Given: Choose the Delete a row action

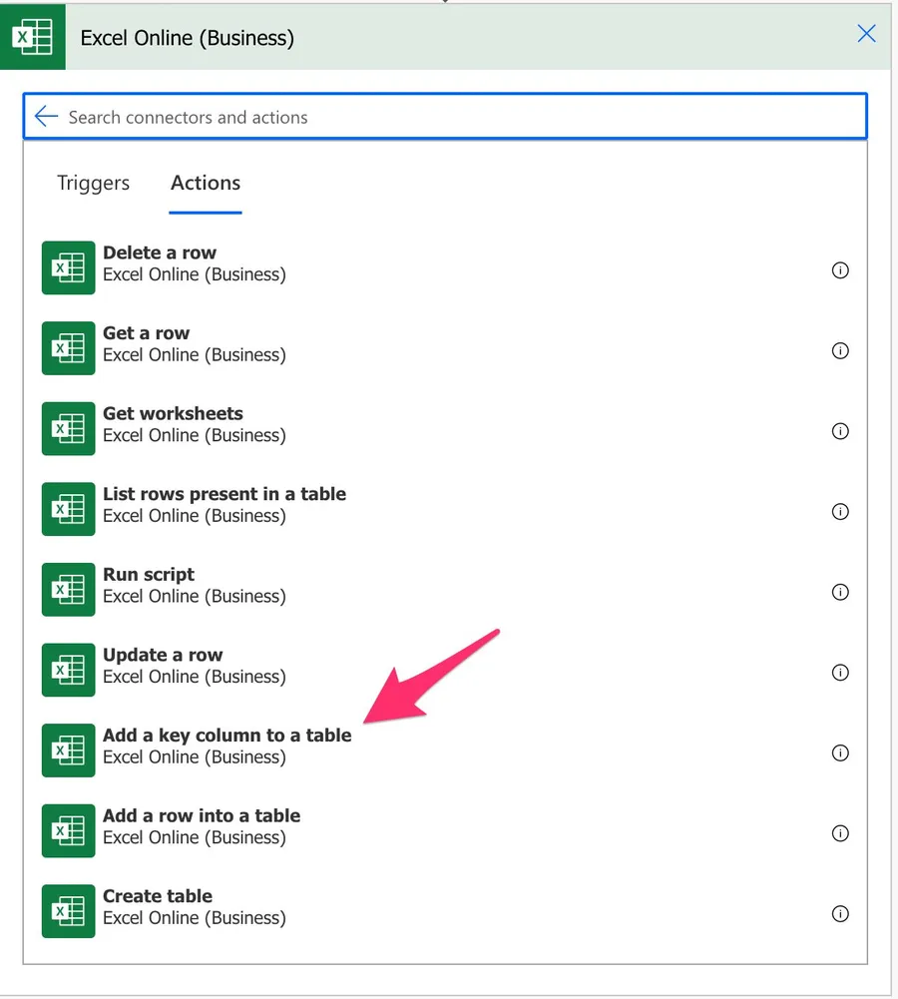Looking at the screenshot, I should click(x=160, y=253).
